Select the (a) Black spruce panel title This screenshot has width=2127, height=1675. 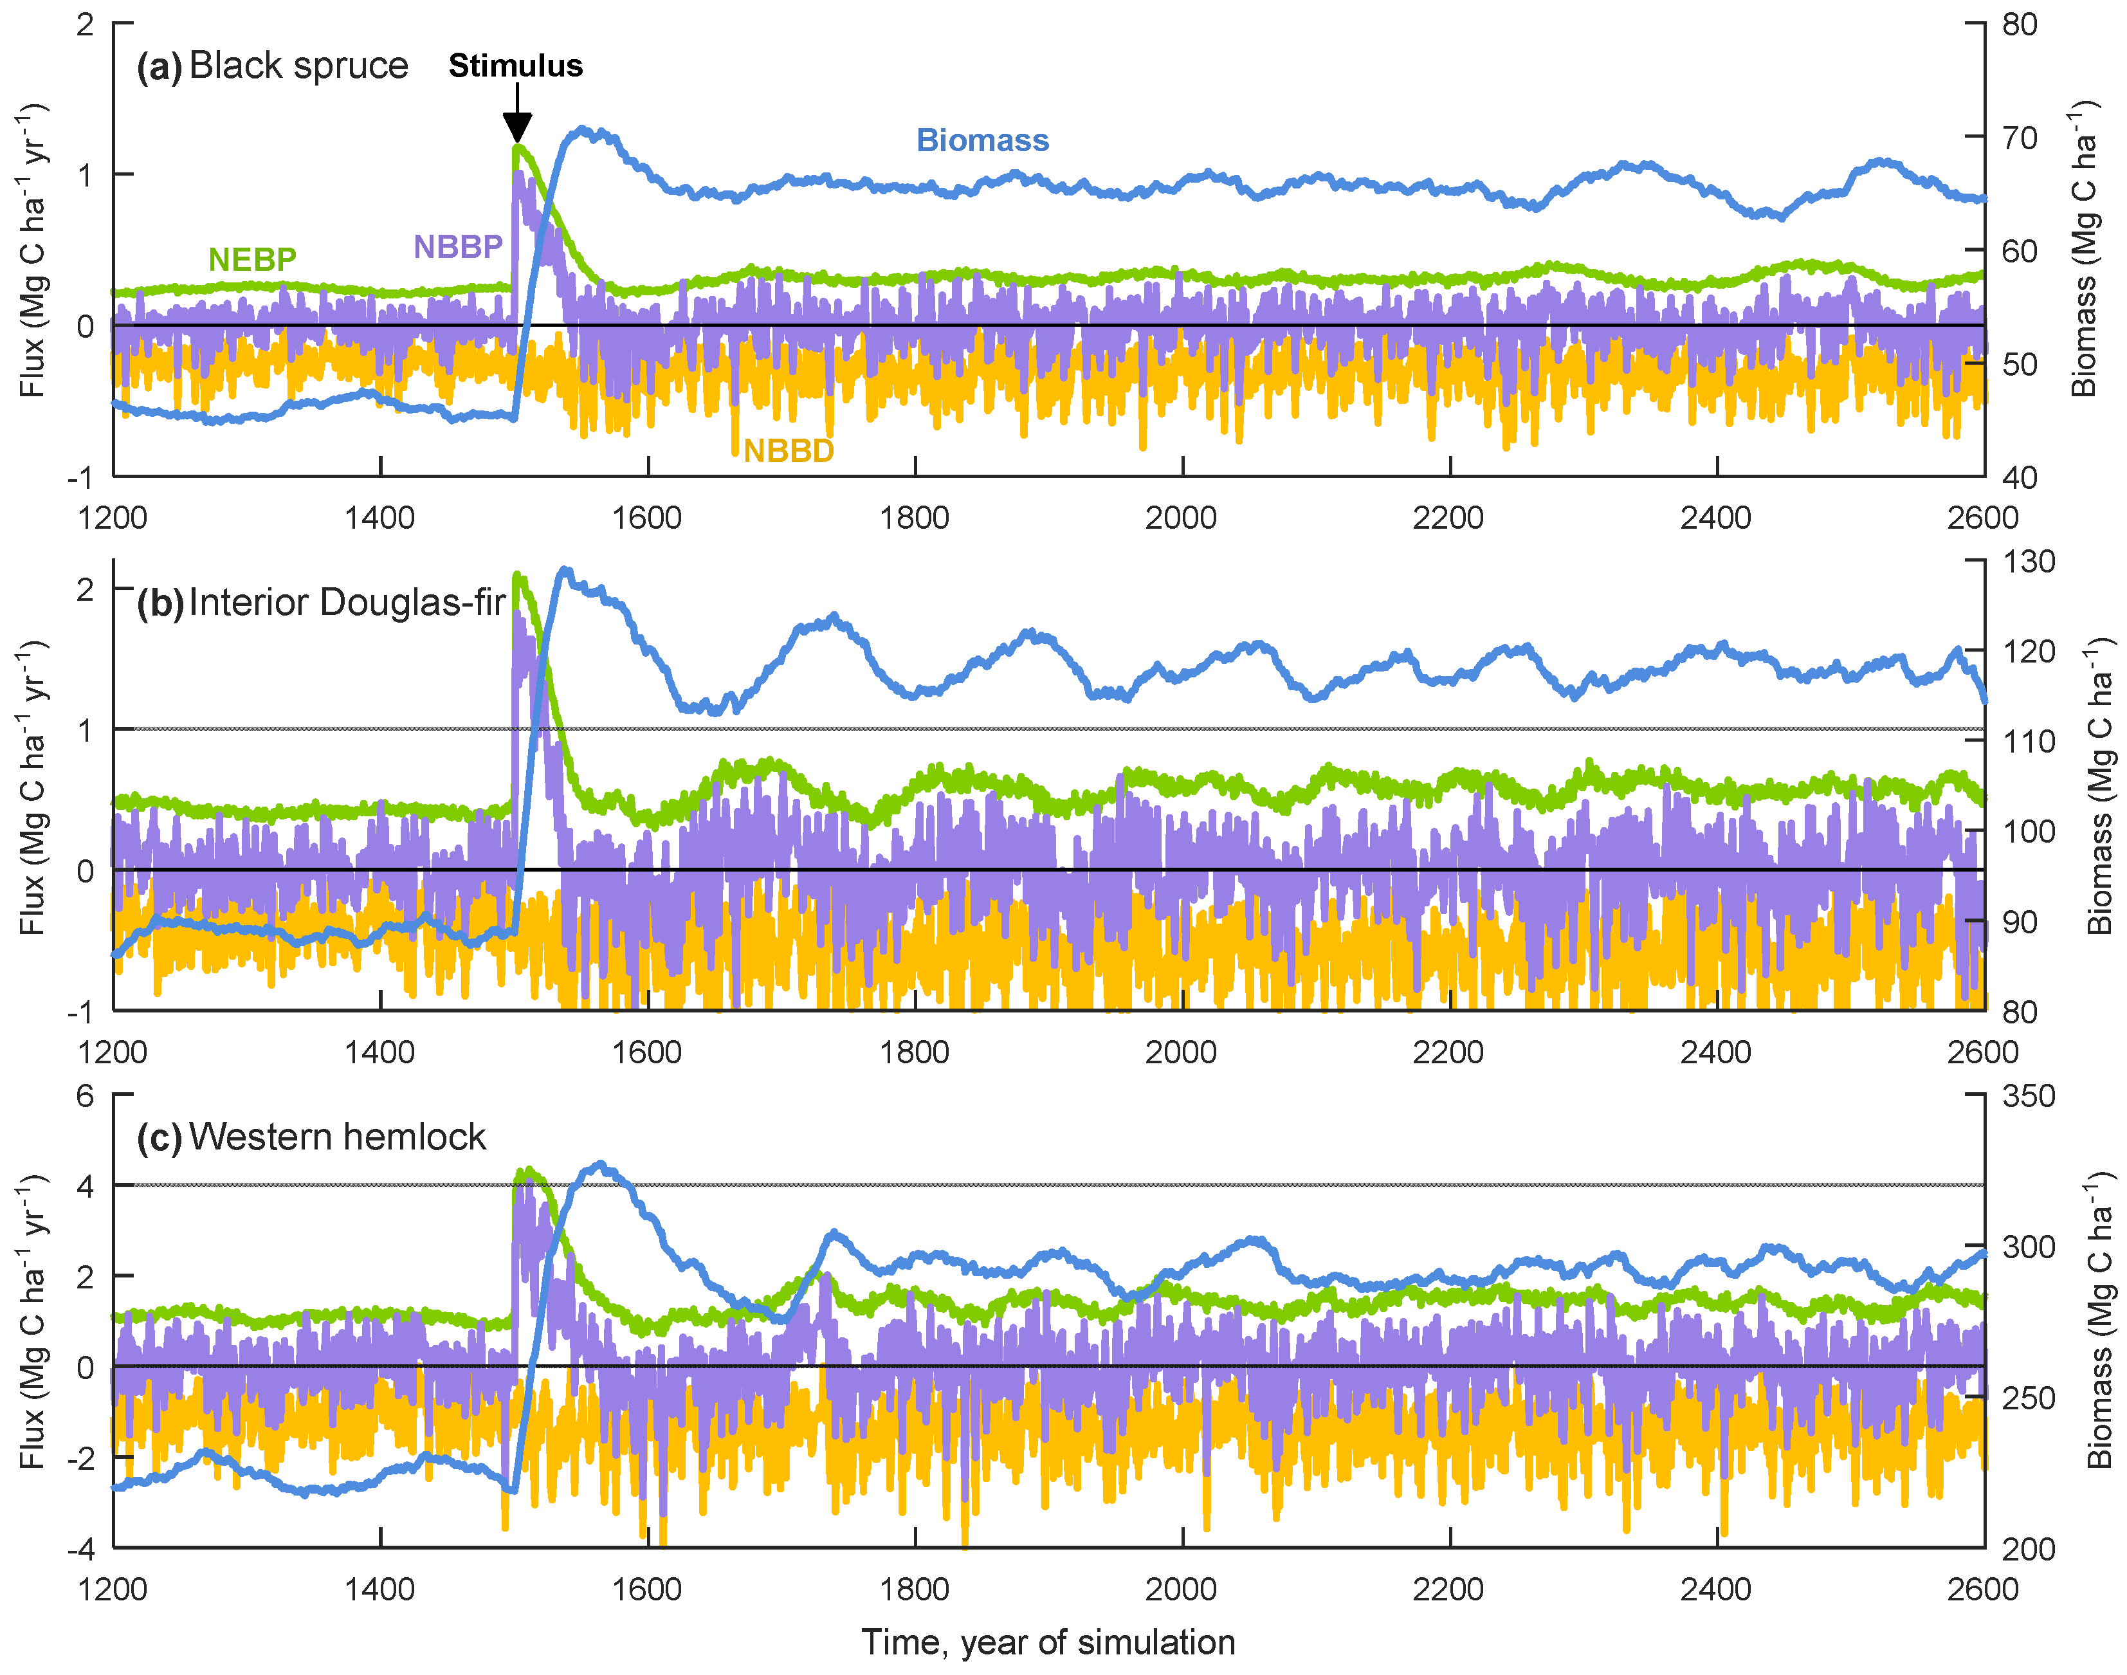(273, 66)
